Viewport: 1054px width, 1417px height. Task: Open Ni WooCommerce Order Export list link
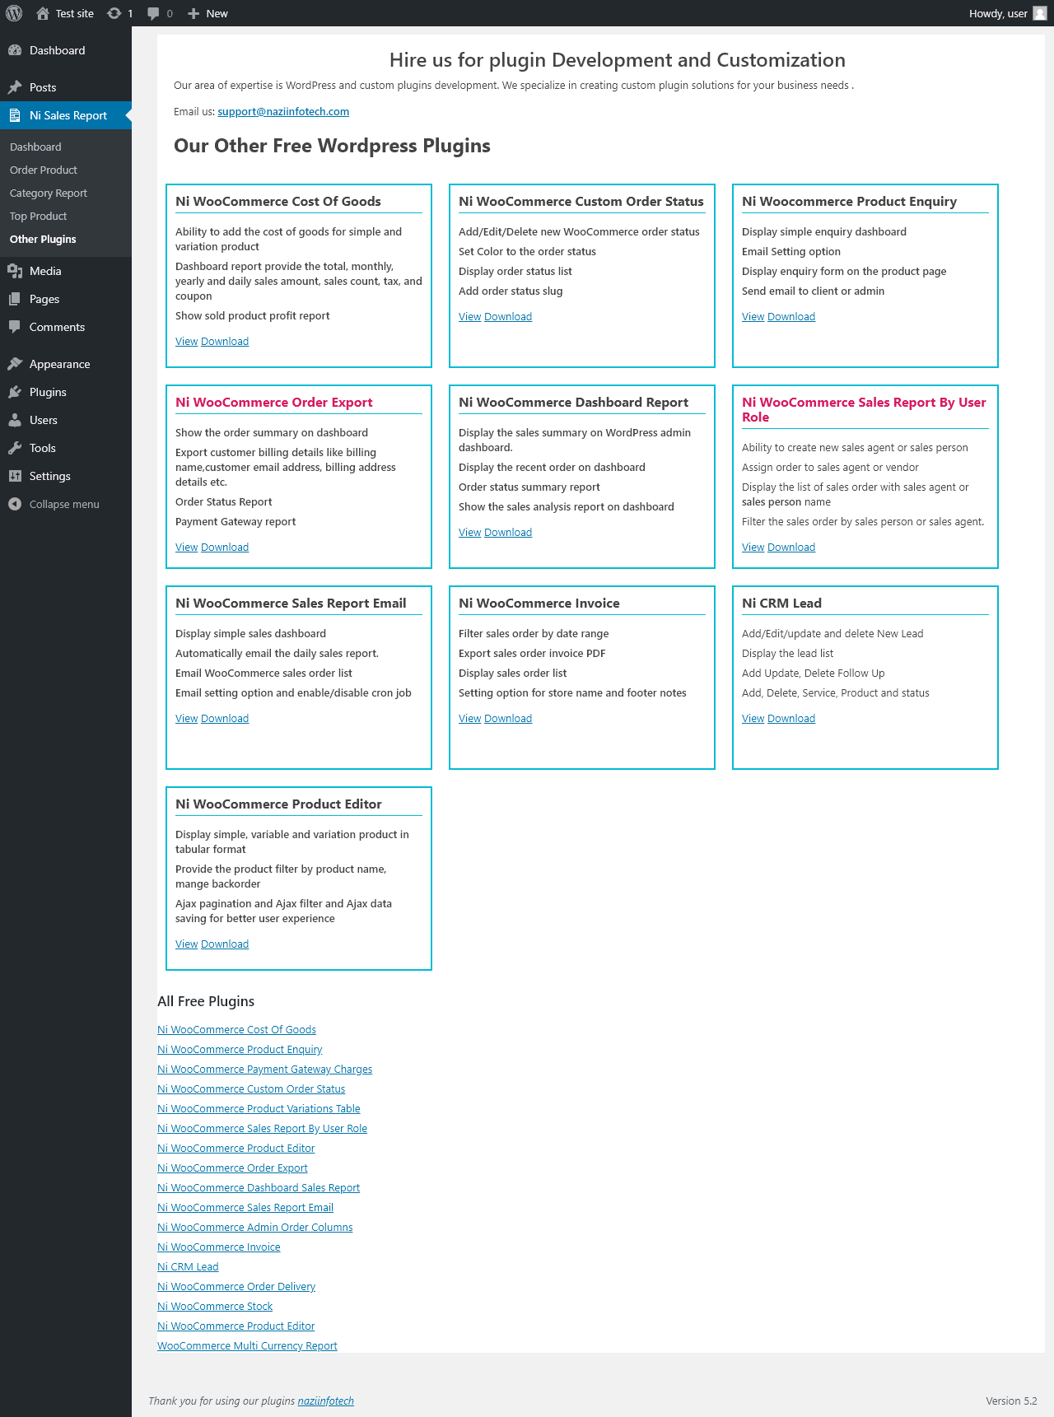232,1168
